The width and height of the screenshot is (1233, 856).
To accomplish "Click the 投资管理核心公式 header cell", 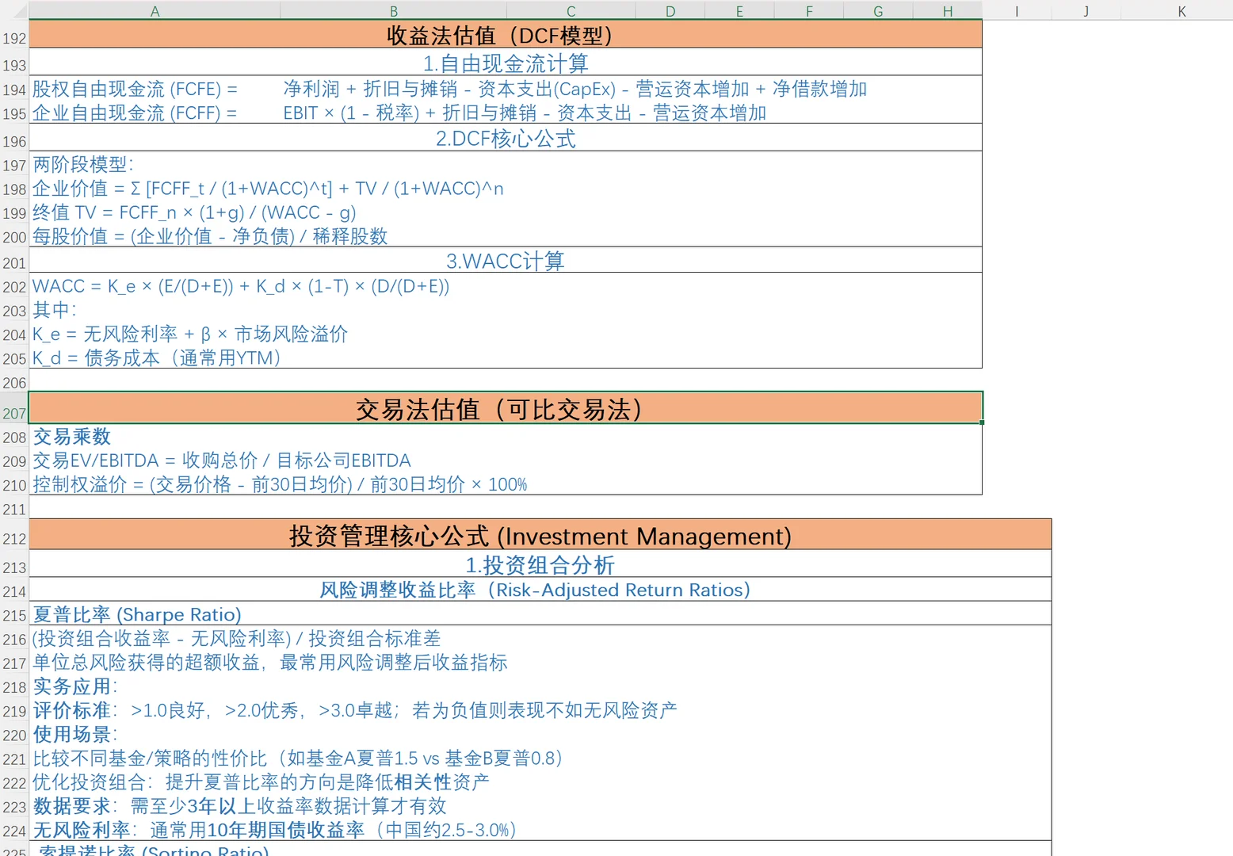I will click(x=540, y=536).
